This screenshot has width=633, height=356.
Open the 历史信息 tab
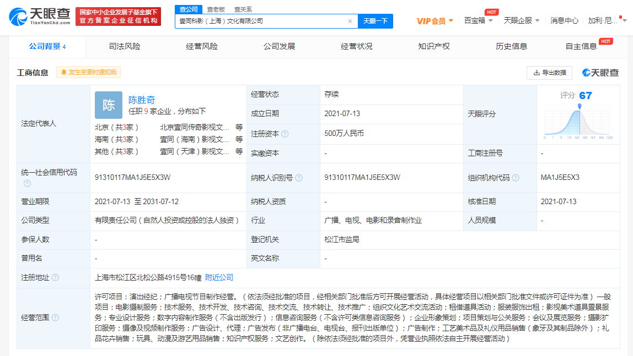tap(512, 46)
